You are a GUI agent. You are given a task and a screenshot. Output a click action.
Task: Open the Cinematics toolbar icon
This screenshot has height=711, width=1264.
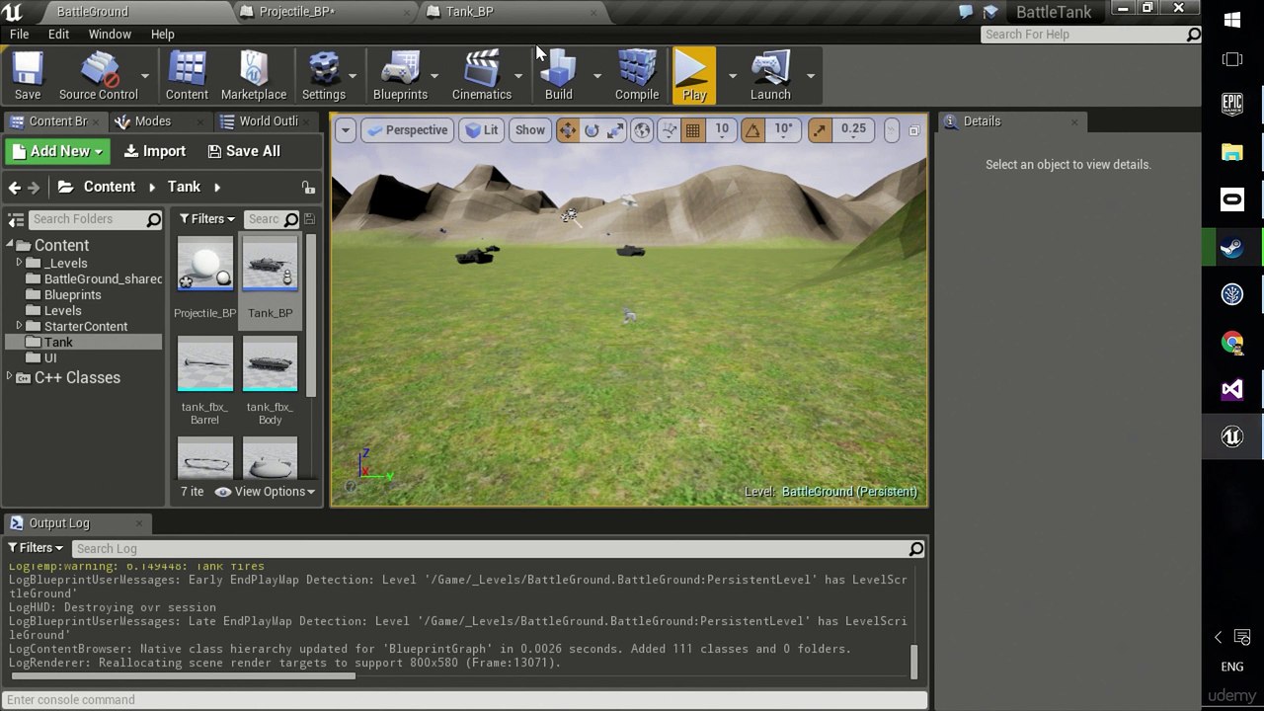coord(482,76)
